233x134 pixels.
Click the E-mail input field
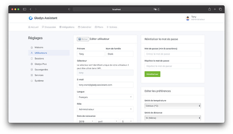pyautogui.click(x=105, y=85)
